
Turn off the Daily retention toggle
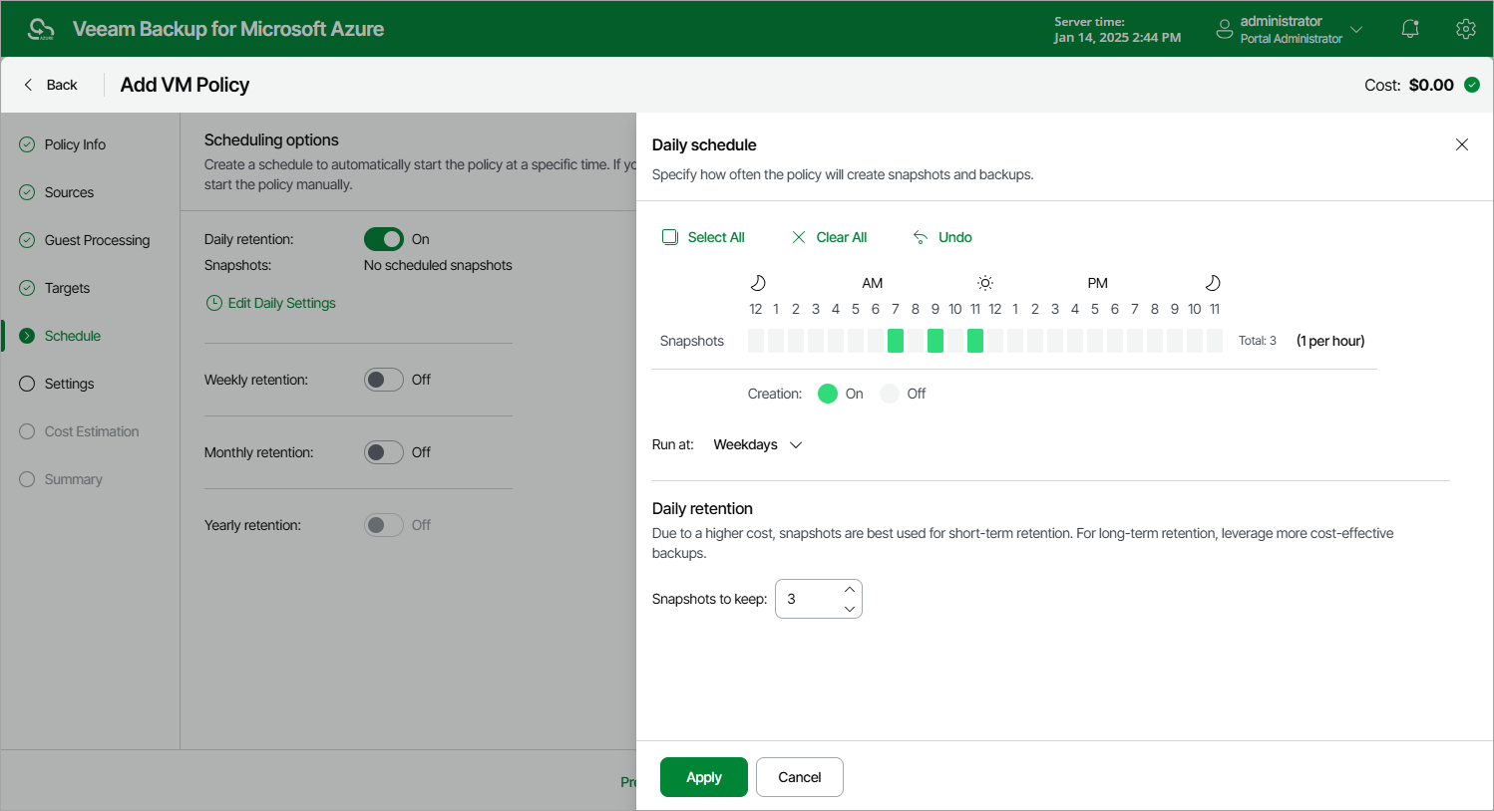(384, 239)
